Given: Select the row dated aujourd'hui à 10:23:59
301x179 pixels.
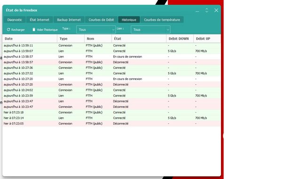Looking at the screenshot, I should pyautogui.click(x=111, y=96).
